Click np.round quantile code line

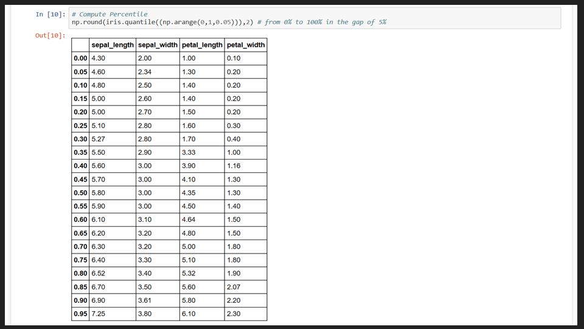coord(229,22)
